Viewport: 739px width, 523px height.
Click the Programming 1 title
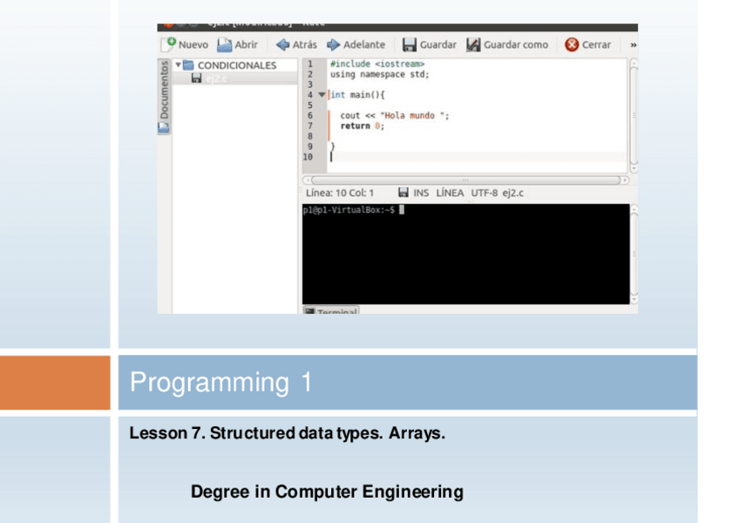(220, 382)
